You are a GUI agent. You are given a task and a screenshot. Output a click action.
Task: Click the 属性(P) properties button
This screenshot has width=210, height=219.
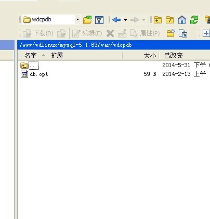145,33
